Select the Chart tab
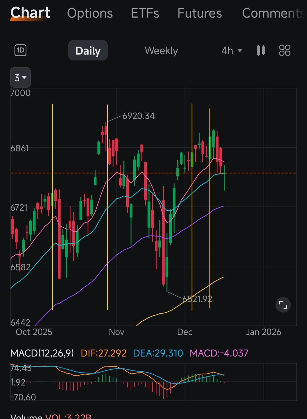The image size is (307, 419). click(30, 13)
